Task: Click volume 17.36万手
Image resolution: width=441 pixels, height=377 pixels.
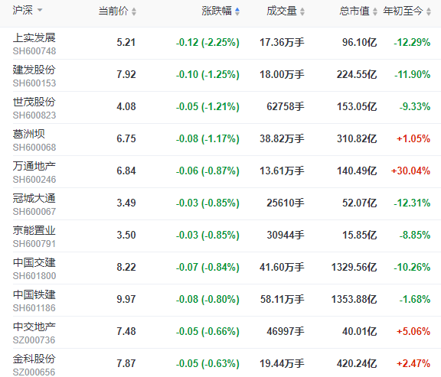Action: click(x=282, y=42)
